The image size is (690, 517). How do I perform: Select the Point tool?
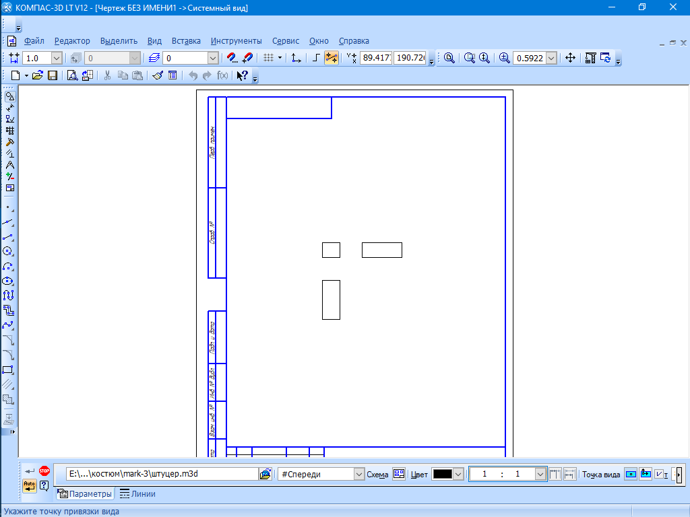click(9, 207)
